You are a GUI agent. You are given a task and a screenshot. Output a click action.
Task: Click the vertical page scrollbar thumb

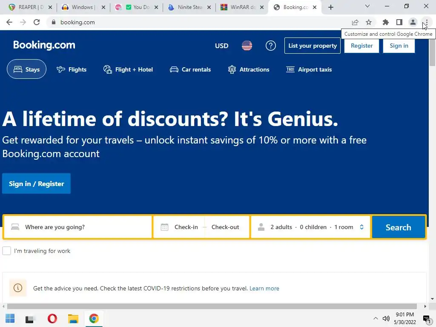[432, 53]
